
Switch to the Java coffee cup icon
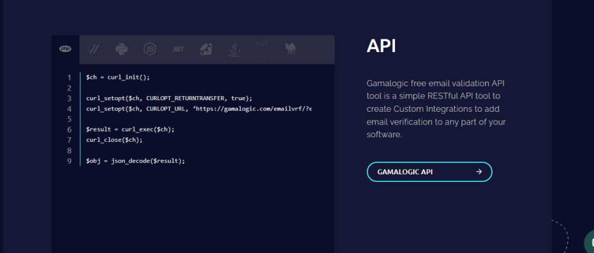point(234,49)
